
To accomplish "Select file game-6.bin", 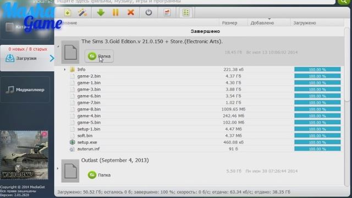I will click(89, 96).
